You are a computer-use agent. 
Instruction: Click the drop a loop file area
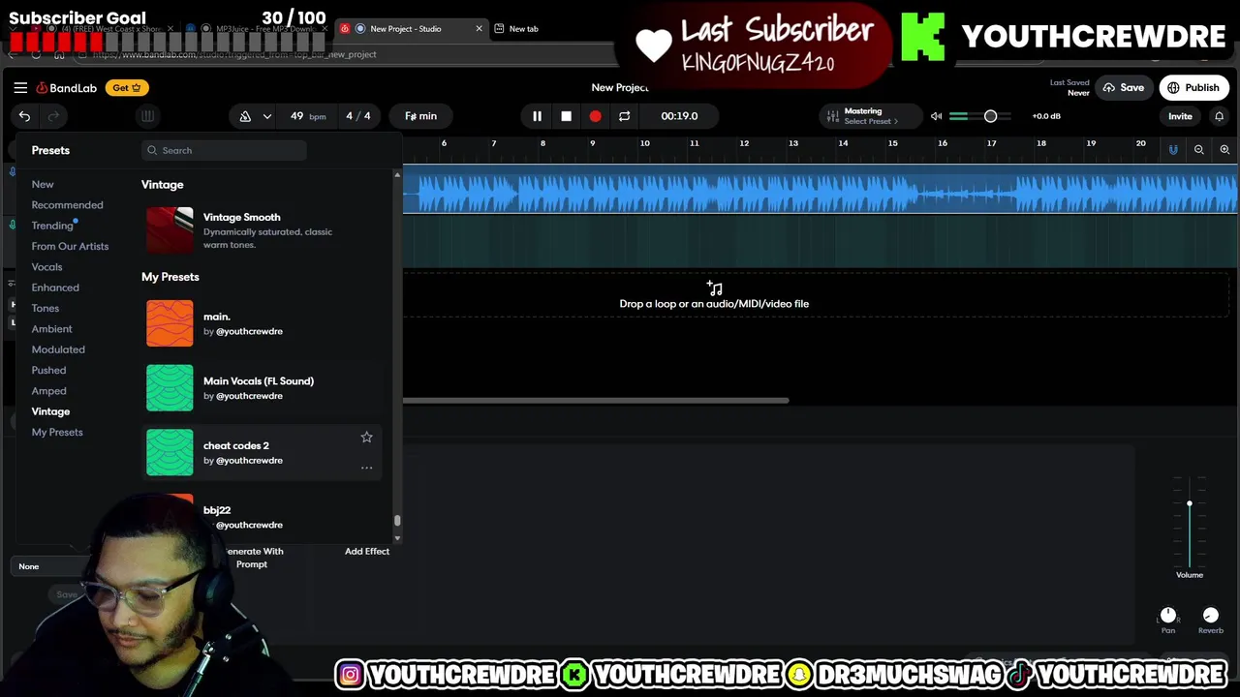pos(714,295)
